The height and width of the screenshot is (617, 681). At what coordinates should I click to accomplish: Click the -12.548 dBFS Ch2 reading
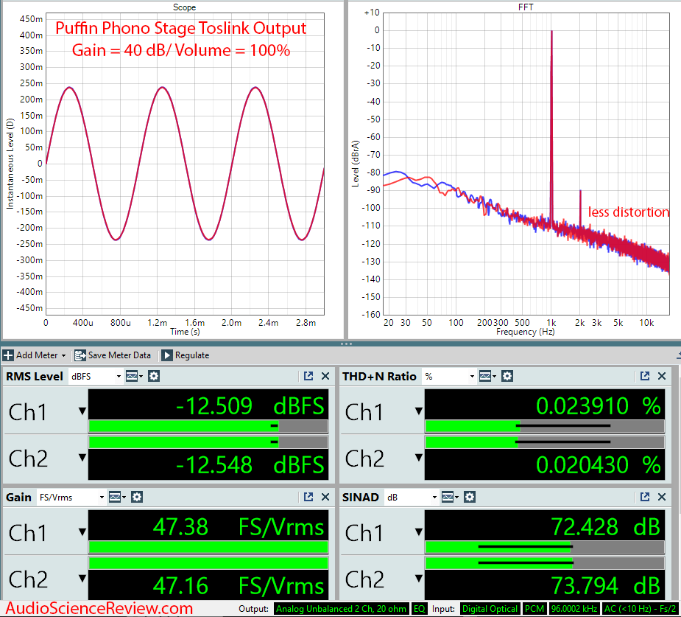pyautogui.click(x=250, y=465)
